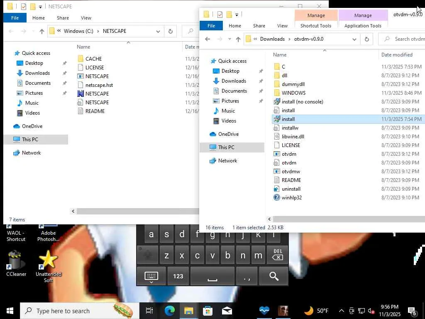Click Downloads breadcrumb in otvdm address bar

tap(272, 39)
